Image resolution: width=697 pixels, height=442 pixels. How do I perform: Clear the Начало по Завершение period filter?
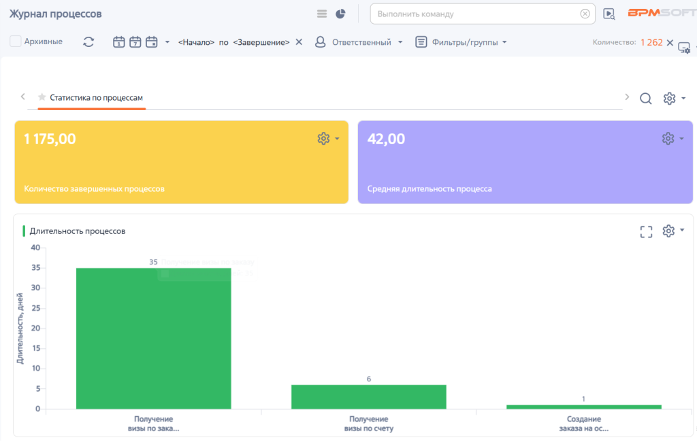299,41
